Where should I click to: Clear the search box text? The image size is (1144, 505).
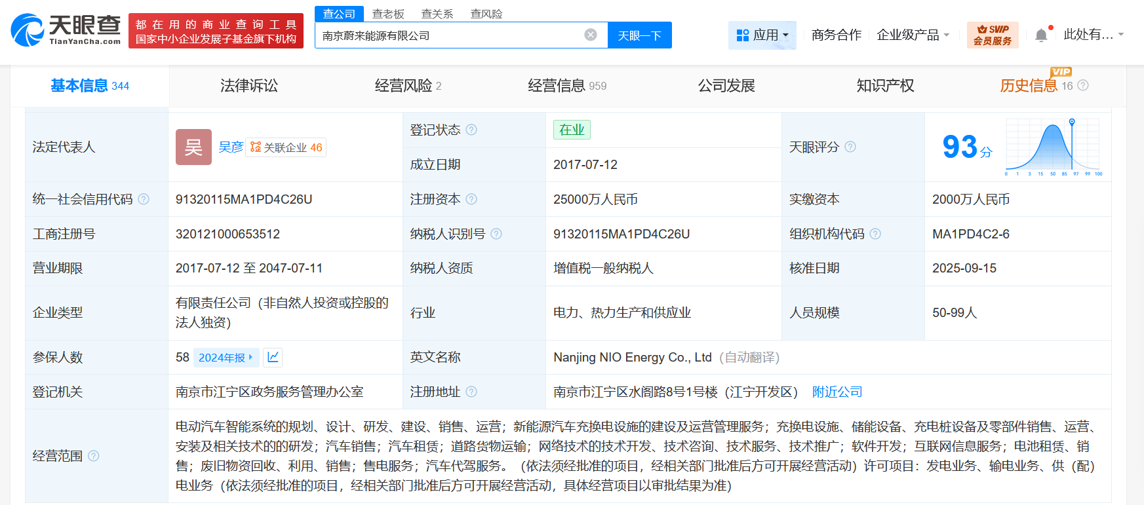pos(591,35)
